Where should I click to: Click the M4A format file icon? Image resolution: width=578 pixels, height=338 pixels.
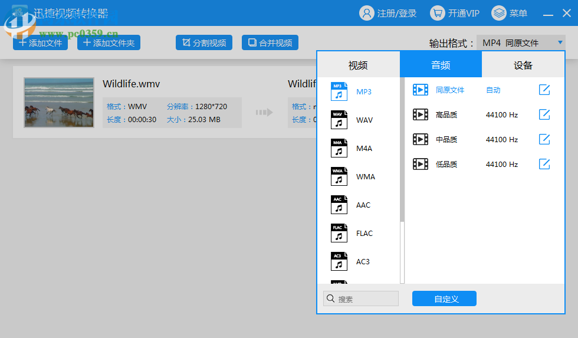coord(339,148)
